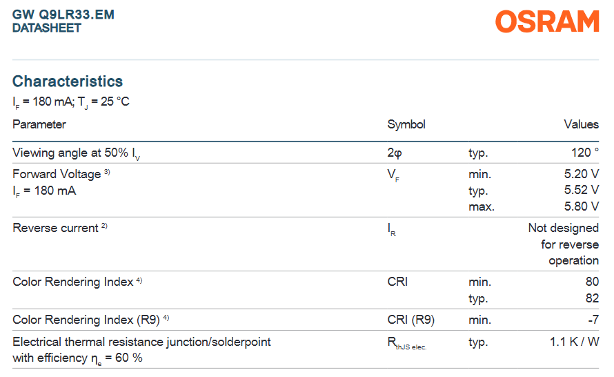Click footnote 4 beside Color Rendering Index

click(x=139, y=280)
